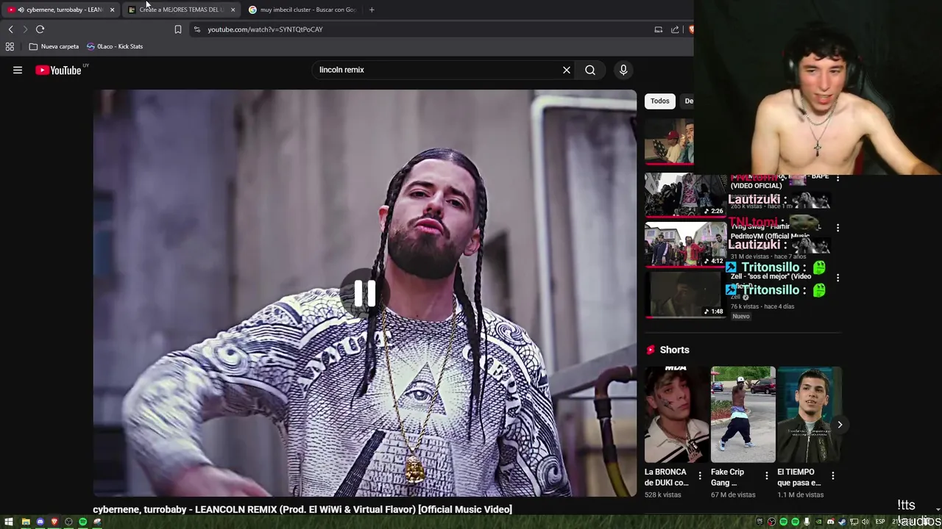Open the Windows Start menu
The width and height of the screenshot is (942, 529).
point(9,522)
